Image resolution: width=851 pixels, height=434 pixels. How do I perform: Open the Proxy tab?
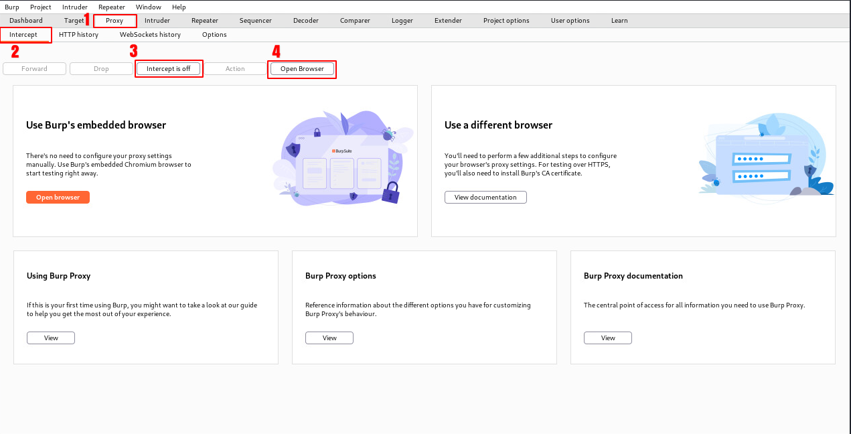point(114,21)
